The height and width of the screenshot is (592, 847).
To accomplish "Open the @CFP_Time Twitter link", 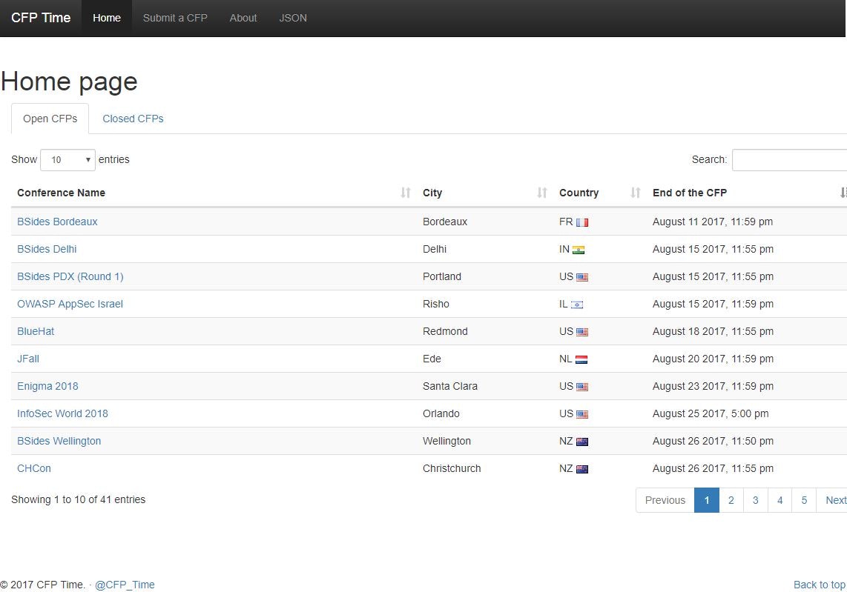I will pyautogui.click(x=125, y=585).
